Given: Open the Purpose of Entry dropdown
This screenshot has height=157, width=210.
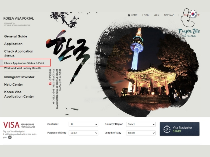Looking at the screenshot, I should click(x=83, y=133).
